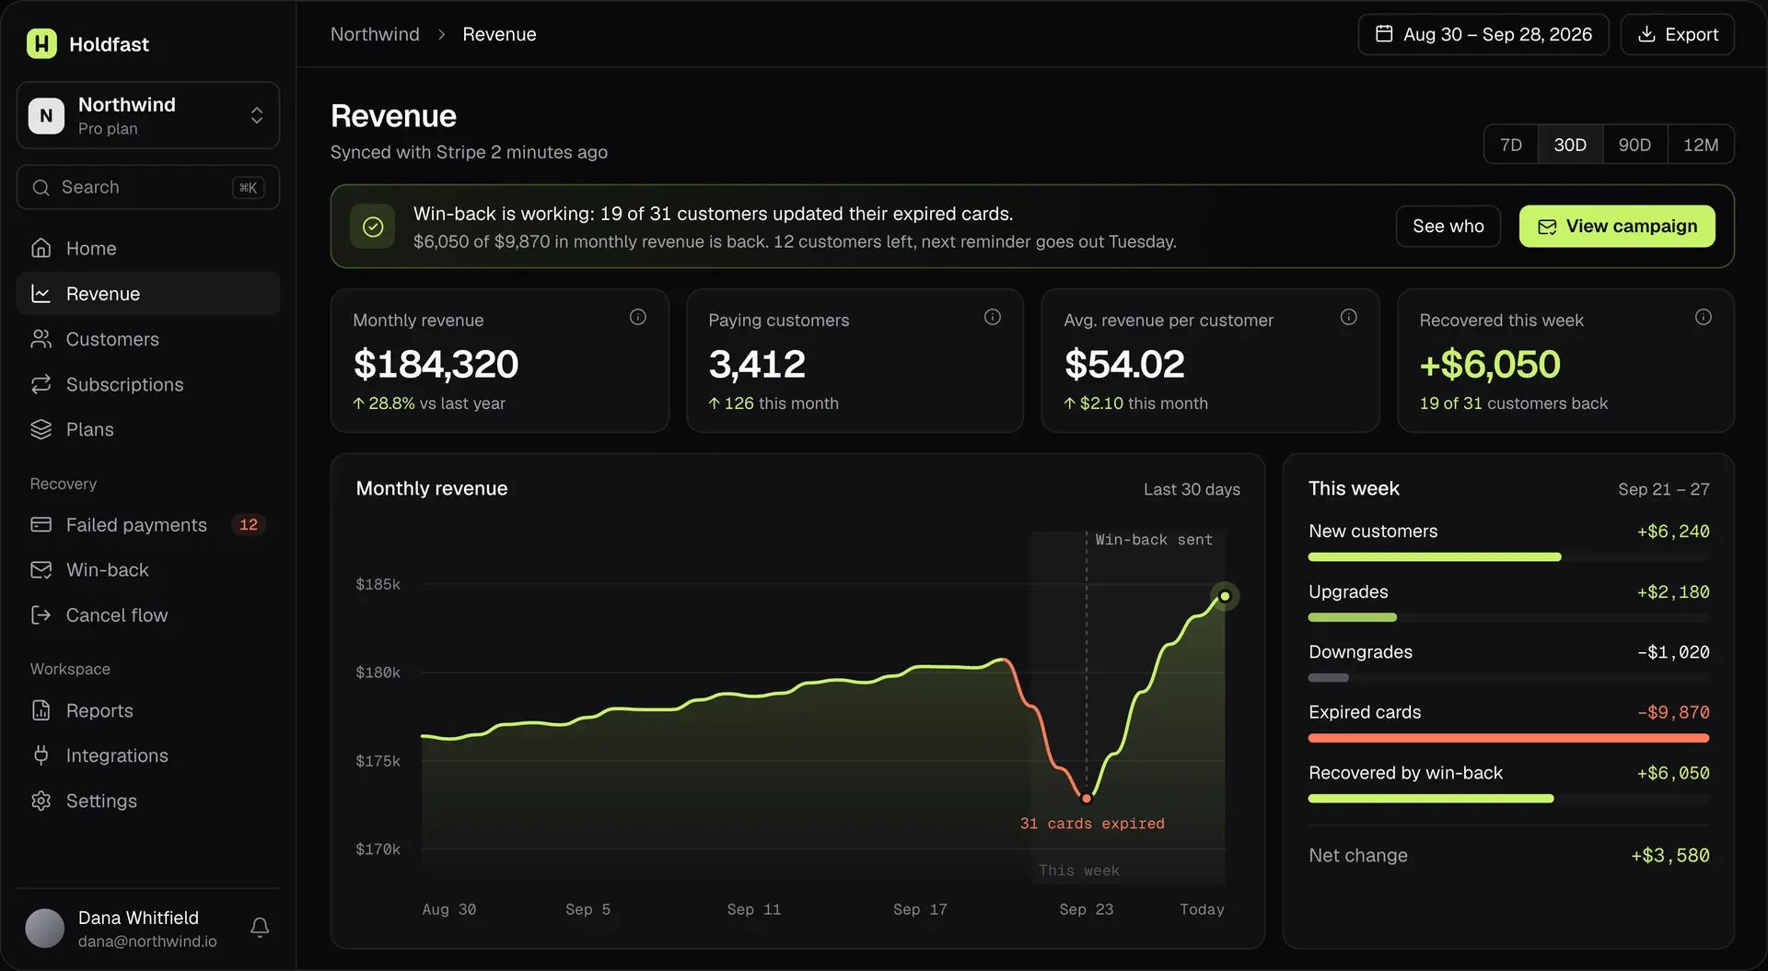Click the Northwind breadcrumb link
The image size is (1768, 971).
tap(375, 34)
